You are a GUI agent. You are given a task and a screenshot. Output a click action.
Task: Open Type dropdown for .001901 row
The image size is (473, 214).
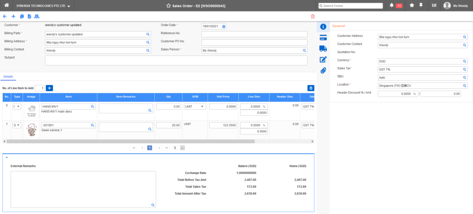(17, 125)
